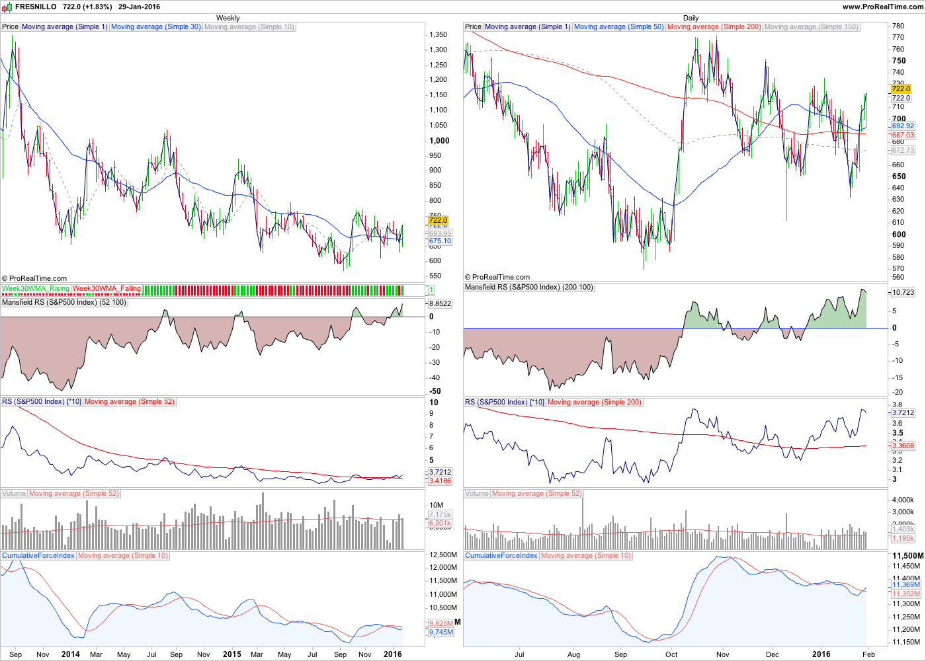Click the grey 672.73 moving average tag

903,150
